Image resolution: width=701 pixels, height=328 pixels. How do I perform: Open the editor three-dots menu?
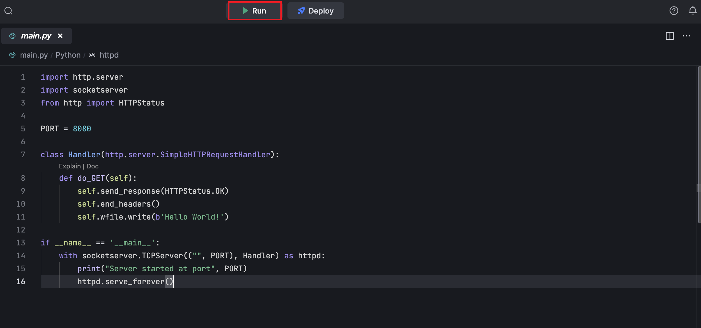coord(686,36)
